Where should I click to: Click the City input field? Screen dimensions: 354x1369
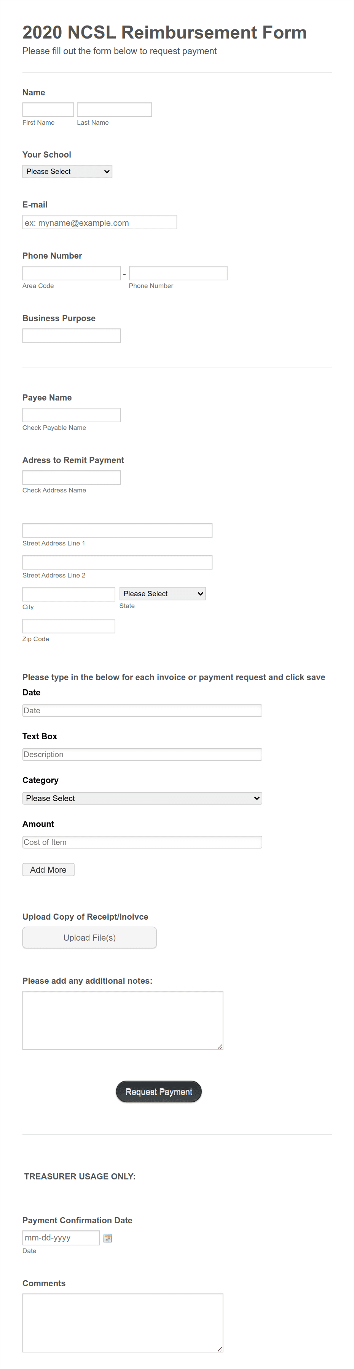point(69,593)
